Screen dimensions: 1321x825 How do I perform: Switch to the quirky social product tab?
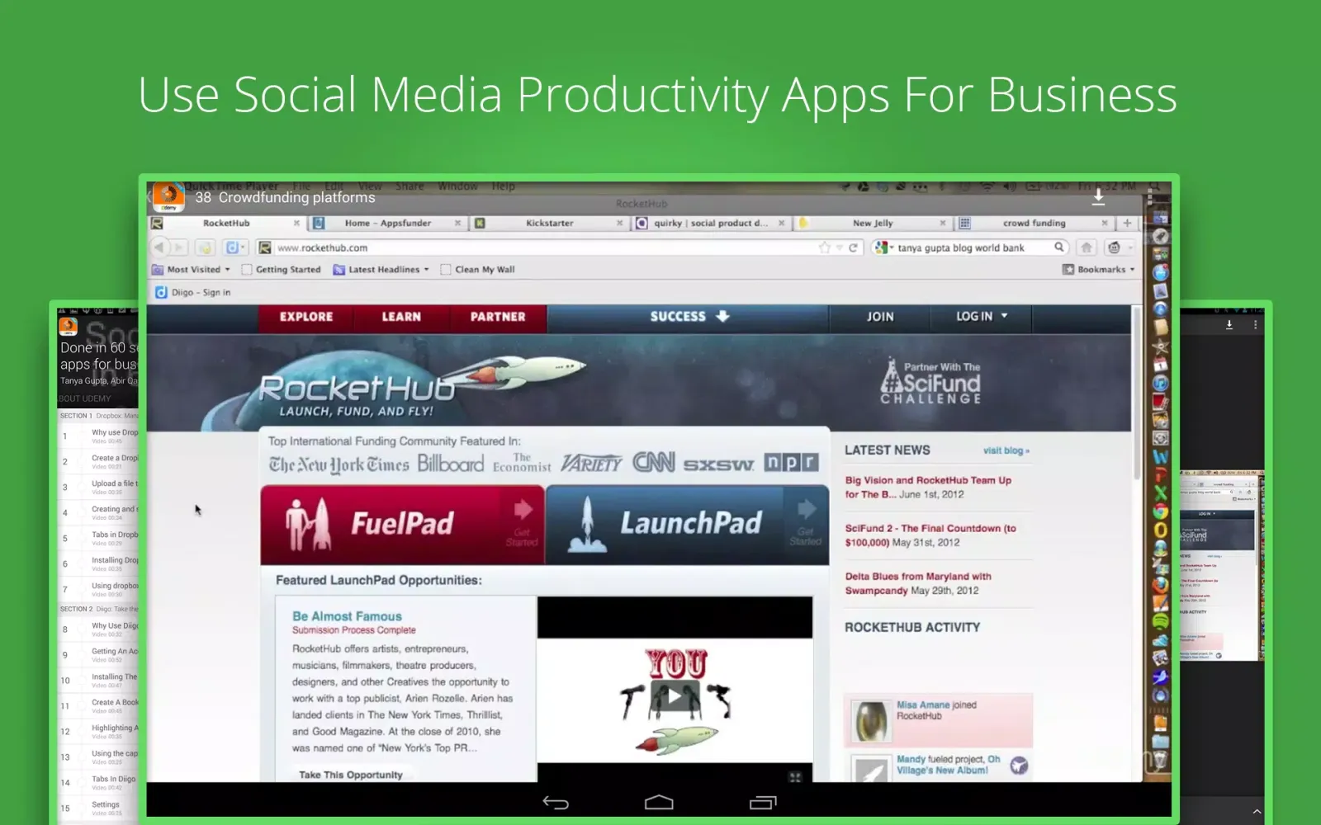(x=710, y=223)
